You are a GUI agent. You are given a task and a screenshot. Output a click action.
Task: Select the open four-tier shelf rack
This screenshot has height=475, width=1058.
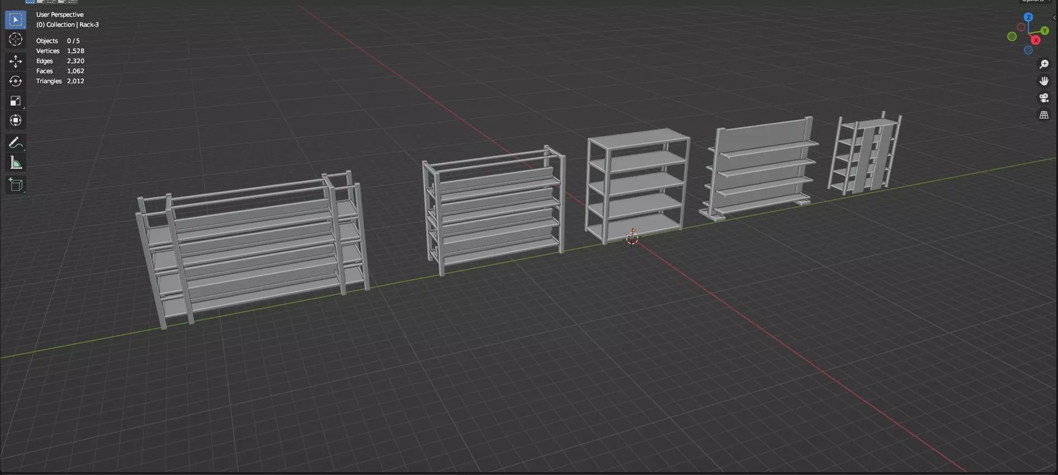(637, 186)
